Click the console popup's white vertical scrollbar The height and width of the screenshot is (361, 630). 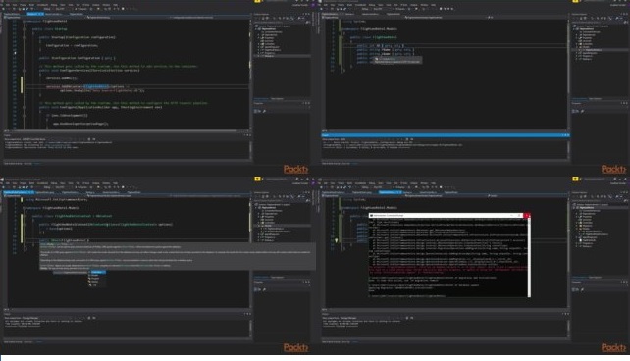click(529, 258)
